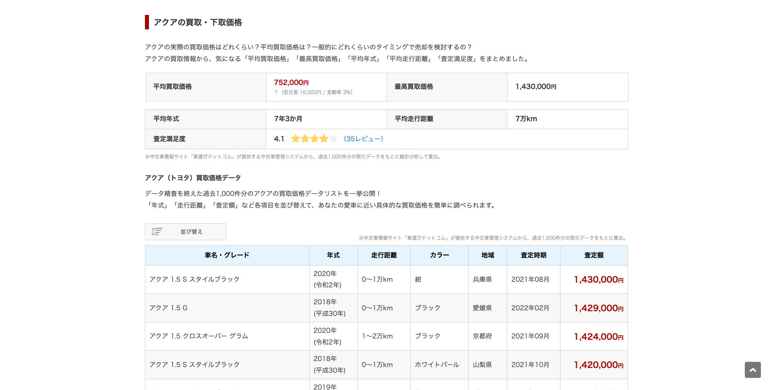Click the scroll-to-top arrow button
The image size is (773, 390).
click(x=752, y=369)
